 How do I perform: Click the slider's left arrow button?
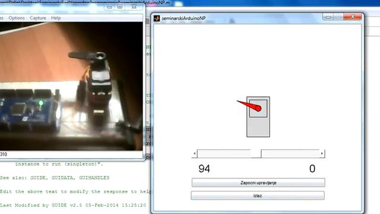tap(194, 153)
